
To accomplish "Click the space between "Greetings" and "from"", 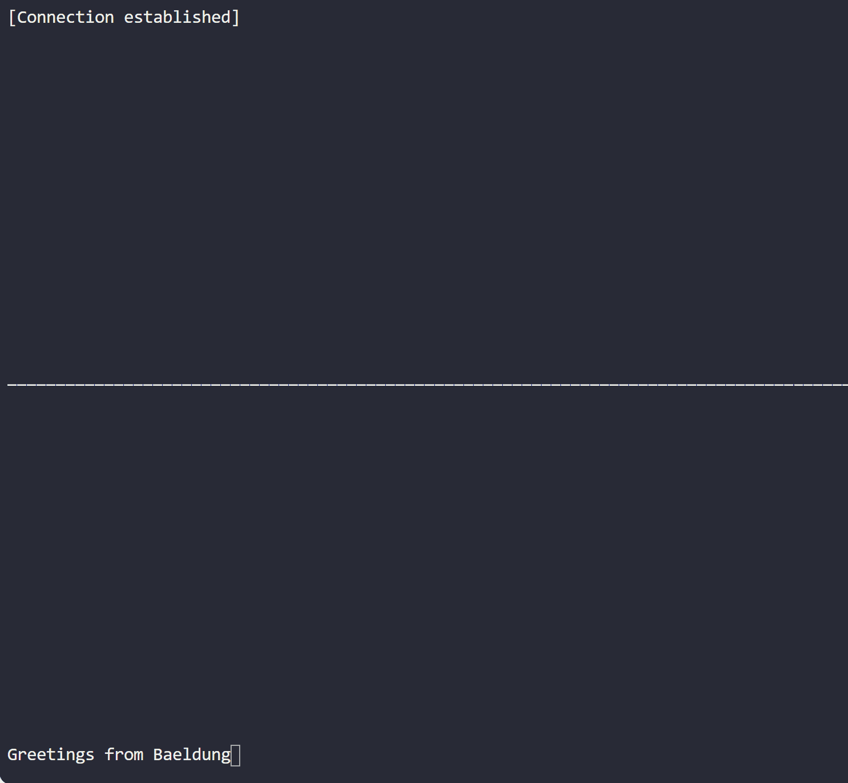I will click(99, 754).
